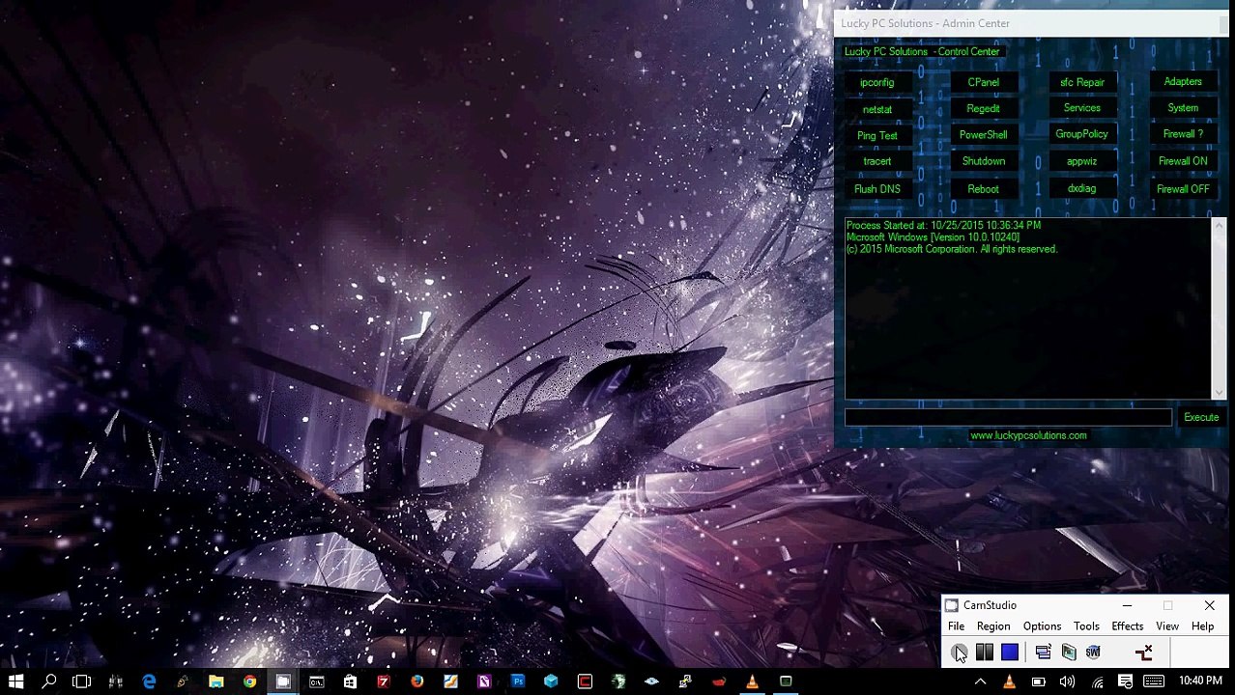1235x695 pixels.
Task: Launch Firefox from the taskbar
Action: [x=416, y=681]
